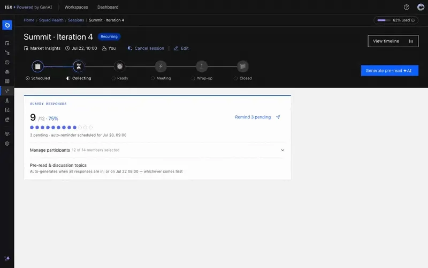Click the Meeting status label
Screen dimensions: 428x268
(x=164, y=78)
